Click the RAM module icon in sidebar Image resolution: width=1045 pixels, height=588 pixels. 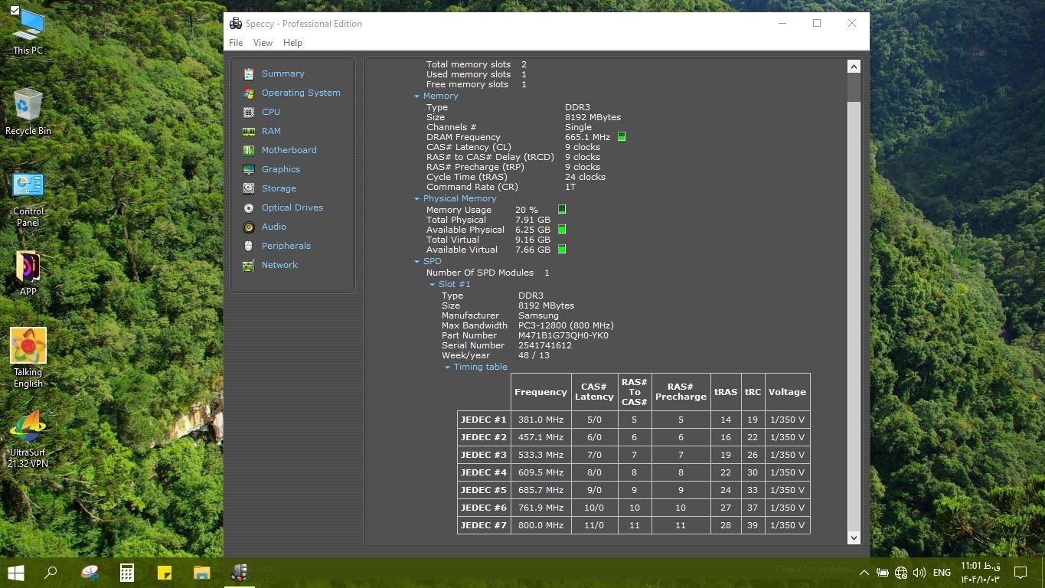(248, 131)
